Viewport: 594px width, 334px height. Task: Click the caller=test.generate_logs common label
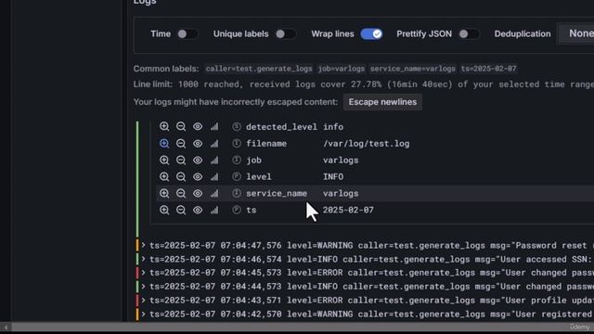259,69
